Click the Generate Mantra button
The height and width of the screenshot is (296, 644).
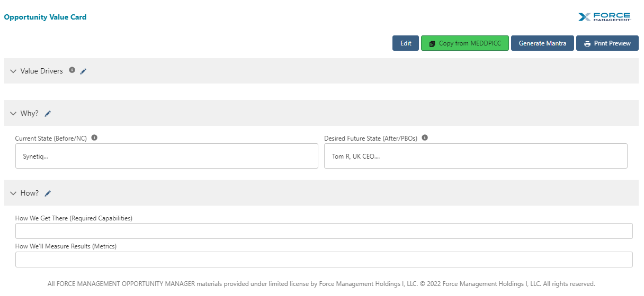click(x=542, y=43)
